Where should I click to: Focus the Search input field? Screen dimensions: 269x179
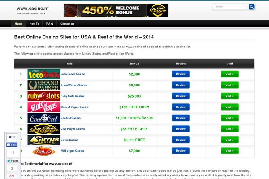230,7
